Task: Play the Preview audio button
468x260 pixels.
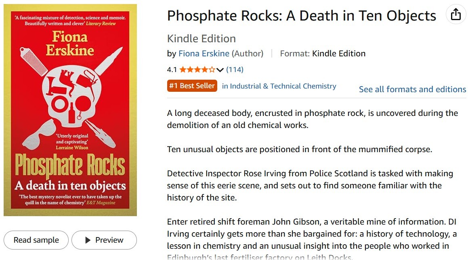Action: [x=104, y=240]
